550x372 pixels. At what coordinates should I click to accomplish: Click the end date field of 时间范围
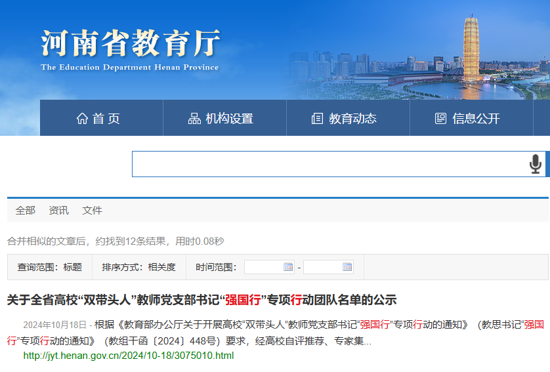coord(323,267)
